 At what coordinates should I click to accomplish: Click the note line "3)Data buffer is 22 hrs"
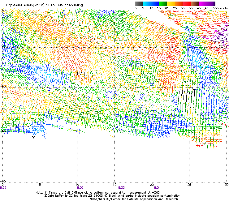112,196
